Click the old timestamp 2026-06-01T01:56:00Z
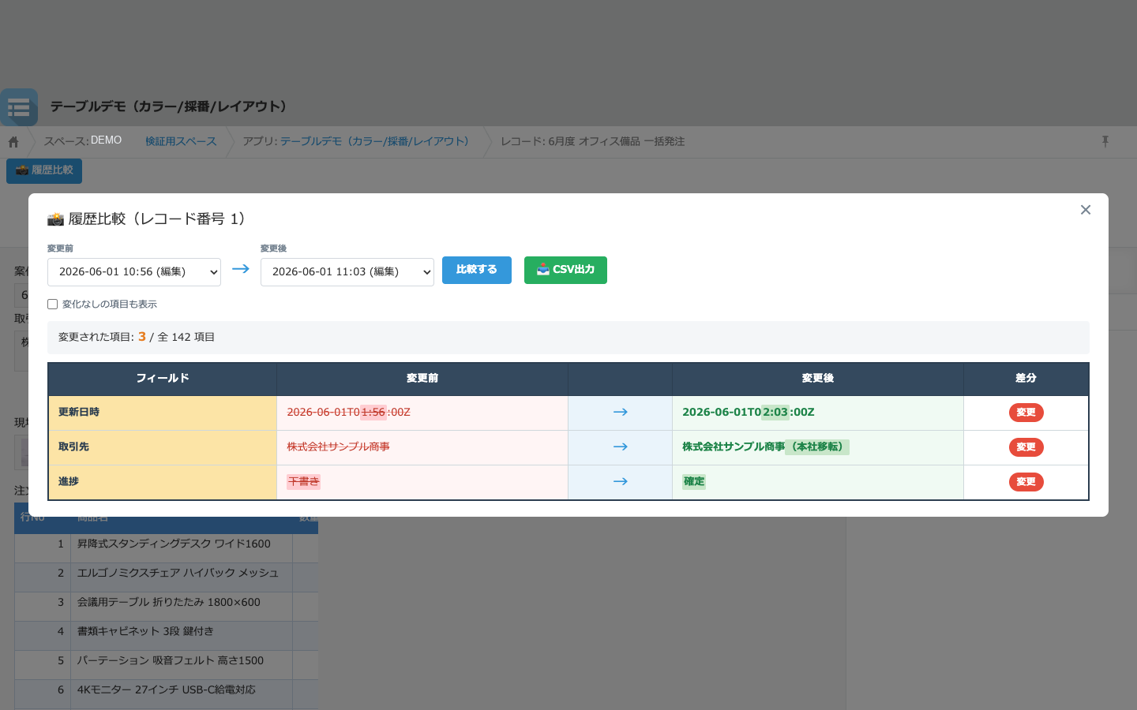 (348, 413)
